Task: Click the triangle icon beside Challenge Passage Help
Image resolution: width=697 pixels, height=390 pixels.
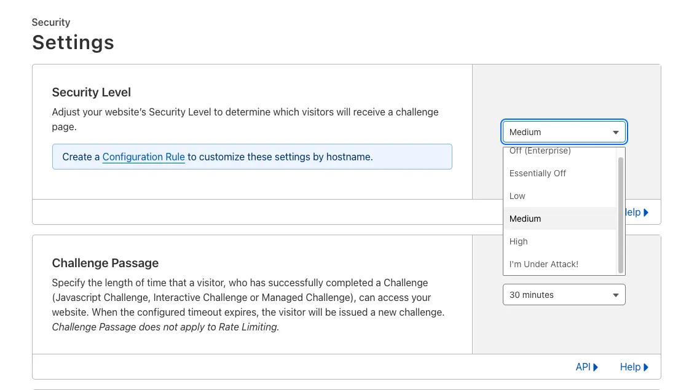Action: point(646,367)
